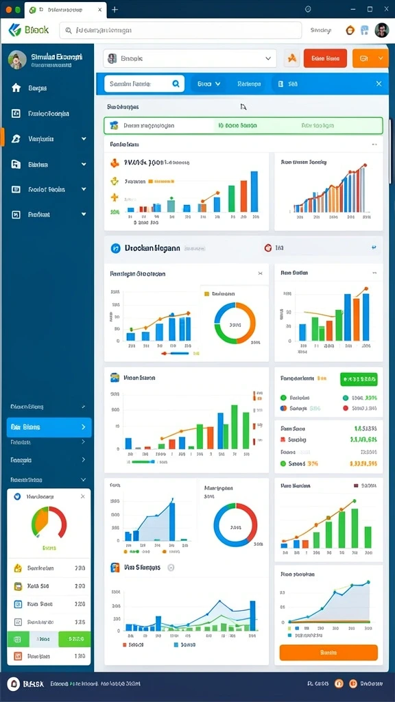Screen dimensions: 395x702
Task: Toggle the red square beside stats list row
Action: pos(283,439)
